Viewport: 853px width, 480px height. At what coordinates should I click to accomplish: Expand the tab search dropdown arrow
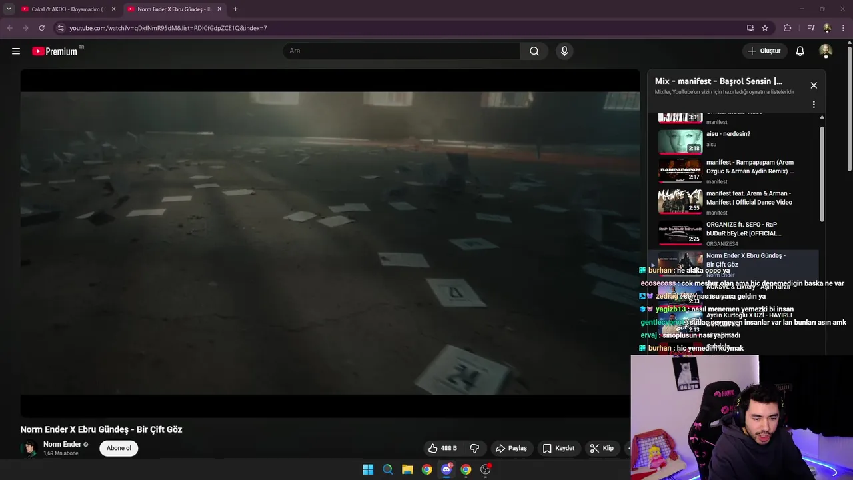tap(9, 9)
